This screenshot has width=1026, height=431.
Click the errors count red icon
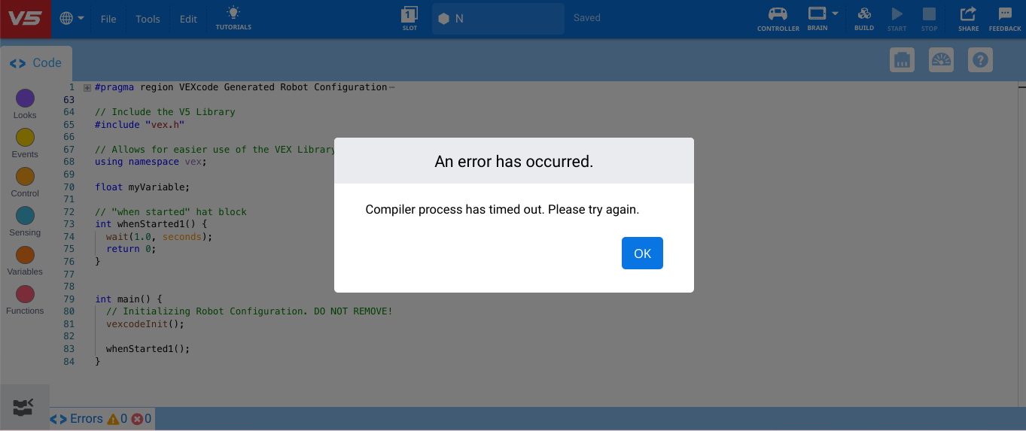[x=137, y=419]
